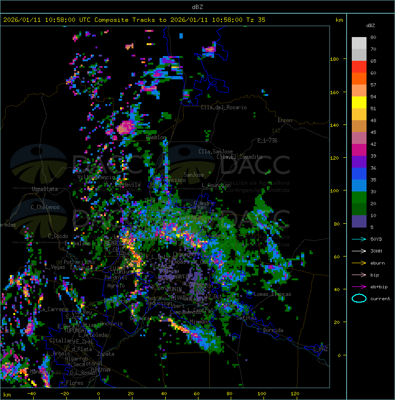Click the 'Agrelo' map label
This screenshot has height=400, width=395.
pos(116,286)
